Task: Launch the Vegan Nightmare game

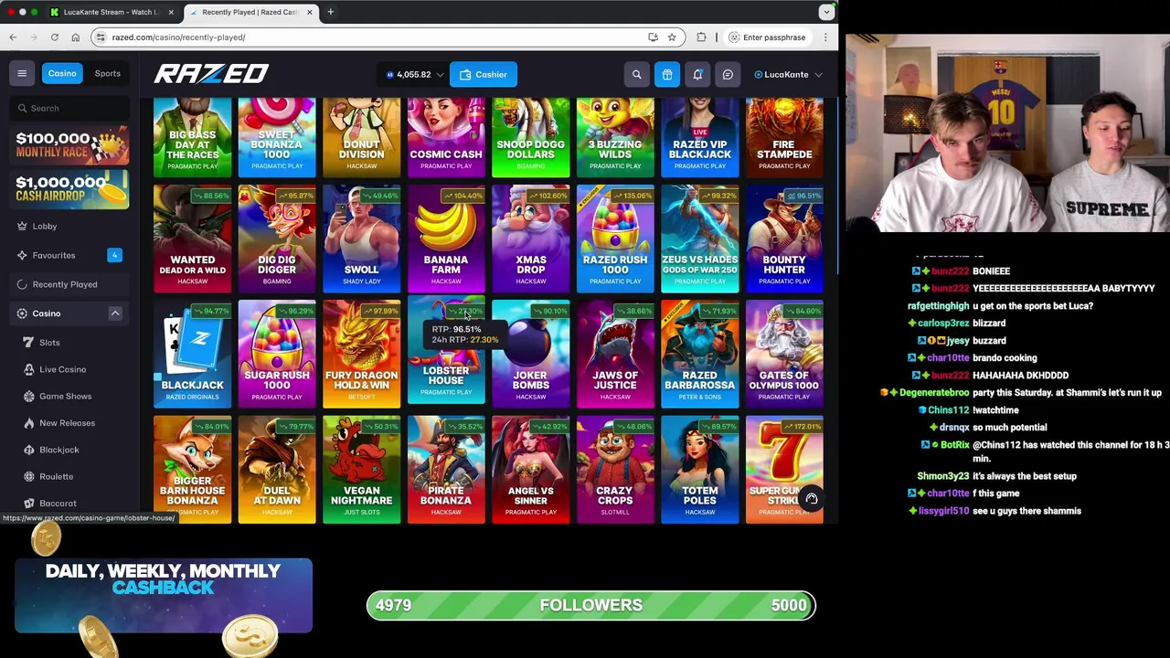Action: (361, 470)
